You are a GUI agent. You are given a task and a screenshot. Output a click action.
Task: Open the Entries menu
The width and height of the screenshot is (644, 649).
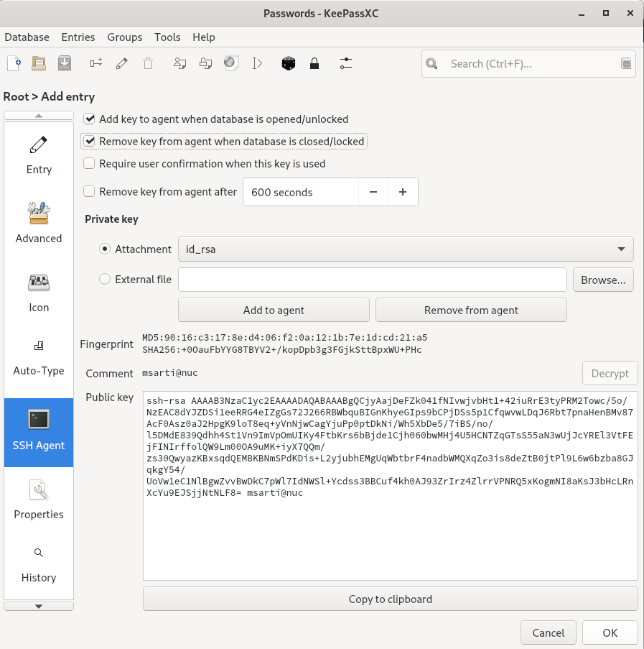(x=78, y=37)
